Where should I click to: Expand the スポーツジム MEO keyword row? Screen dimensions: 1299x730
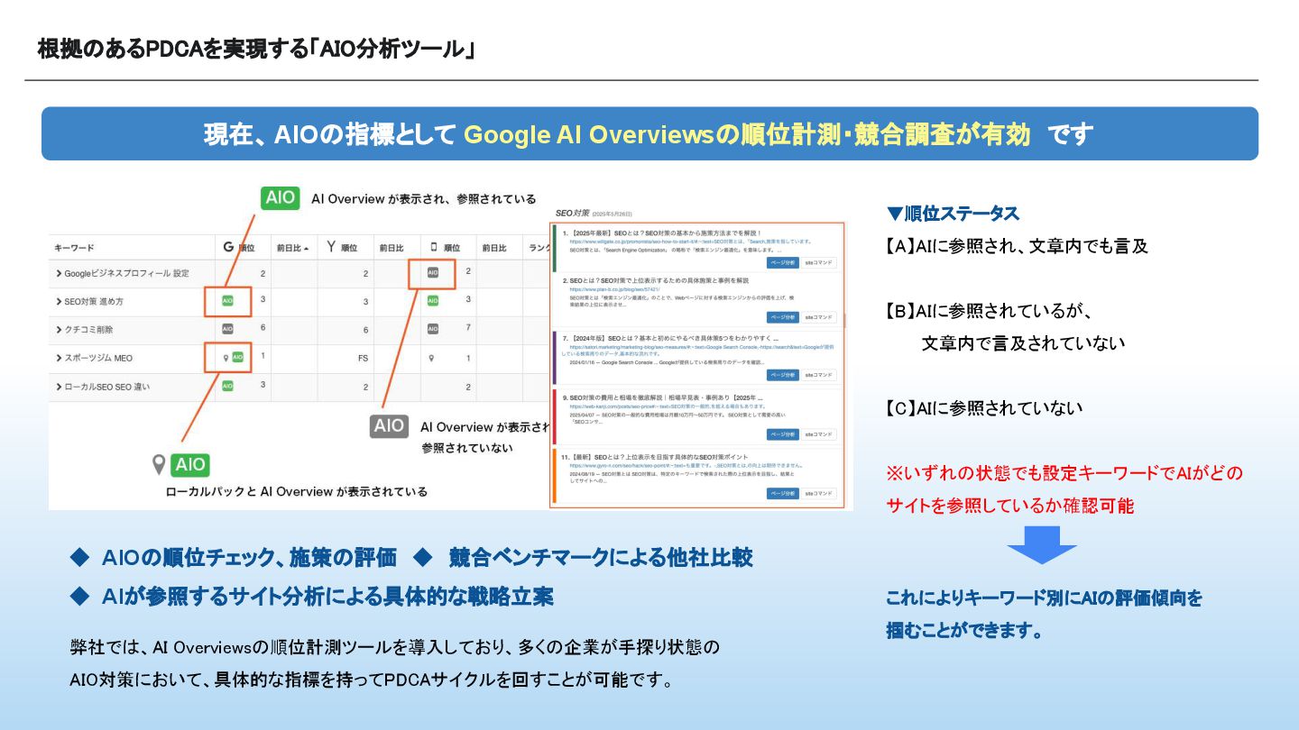coord(59,358)
